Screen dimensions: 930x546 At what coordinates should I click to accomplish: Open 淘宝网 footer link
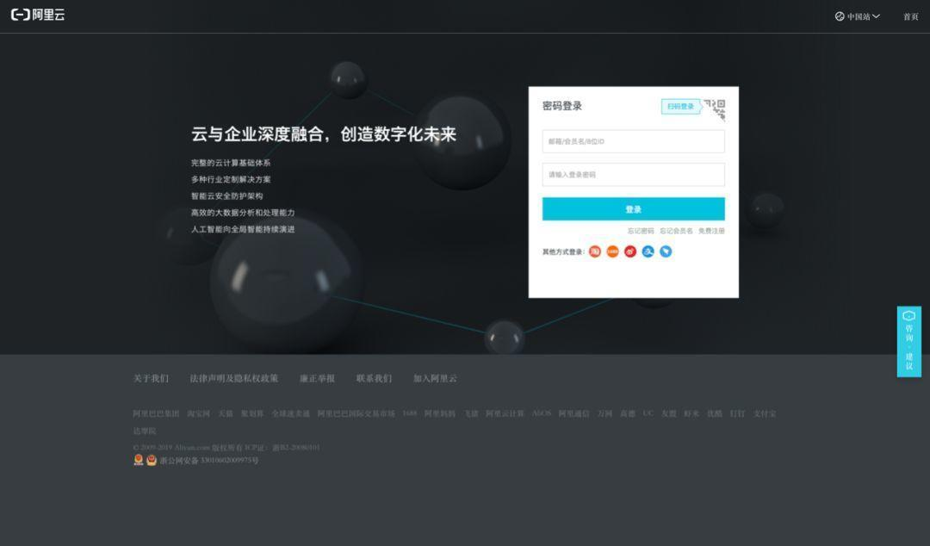[199, 413]
